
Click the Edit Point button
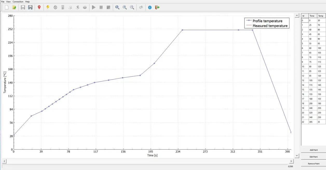[x=314, y=157]
